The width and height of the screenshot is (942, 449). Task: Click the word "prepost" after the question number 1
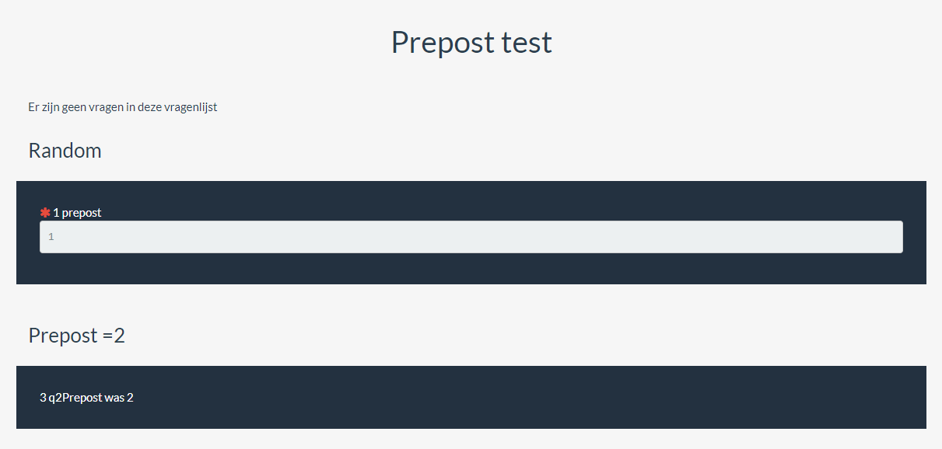point(82,212)
